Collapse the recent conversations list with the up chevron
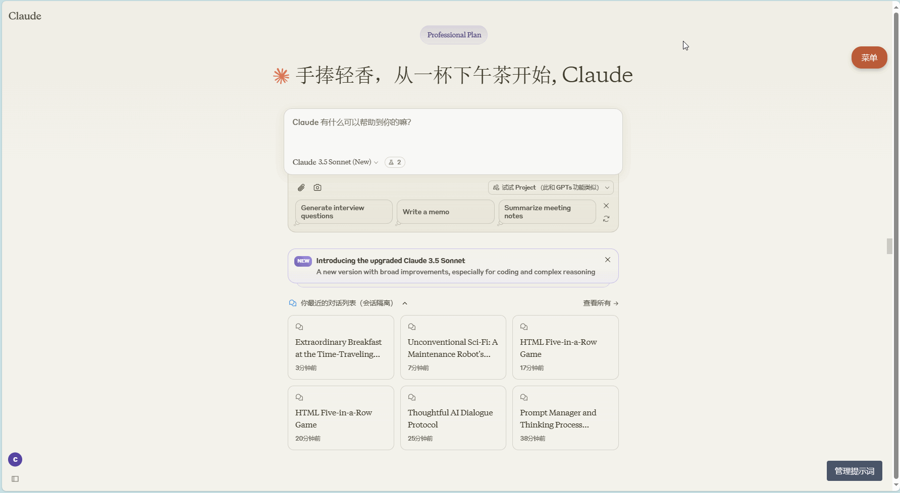900x493 pixels. [405, 303]
